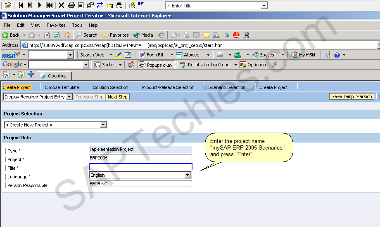Open the Tools menu
The image size is (380, 227).
pos(77,25)
